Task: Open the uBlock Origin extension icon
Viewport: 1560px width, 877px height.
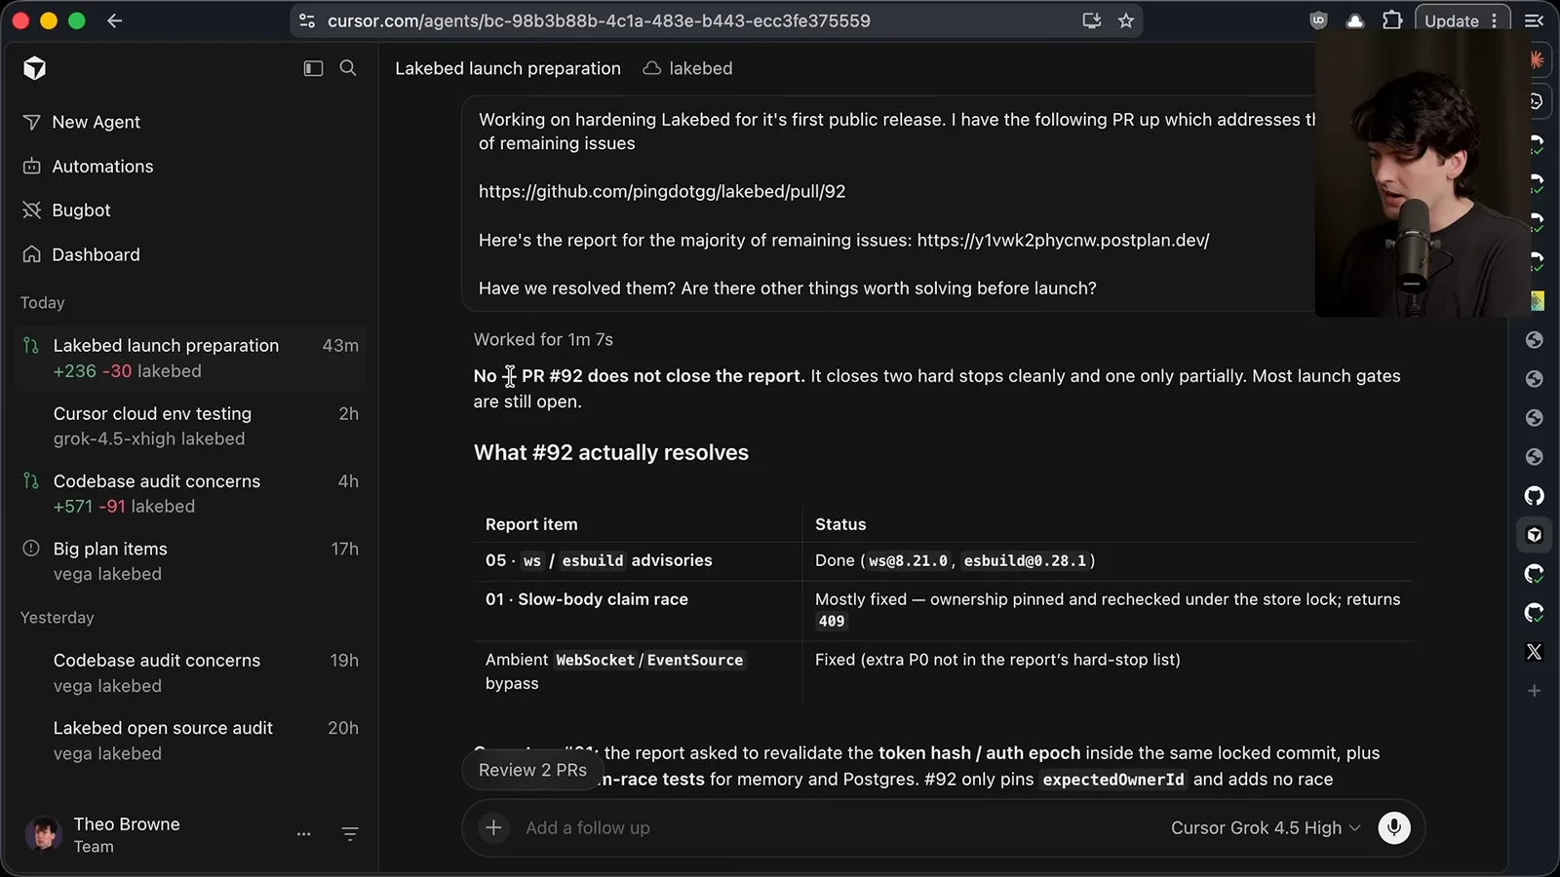Action: (1319, 20)
